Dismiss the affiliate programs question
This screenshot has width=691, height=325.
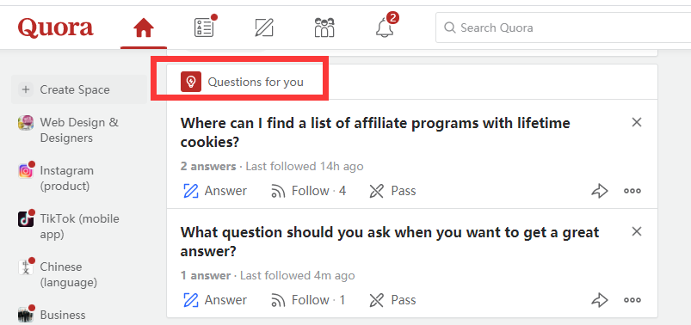[x=636, y=122]
